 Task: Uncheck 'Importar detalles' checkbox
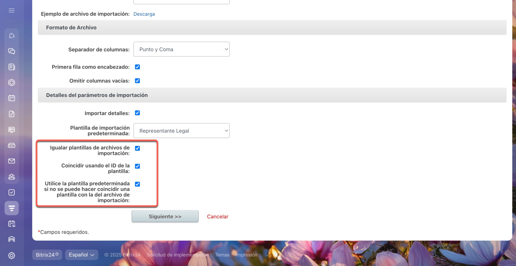pos(137,113)
